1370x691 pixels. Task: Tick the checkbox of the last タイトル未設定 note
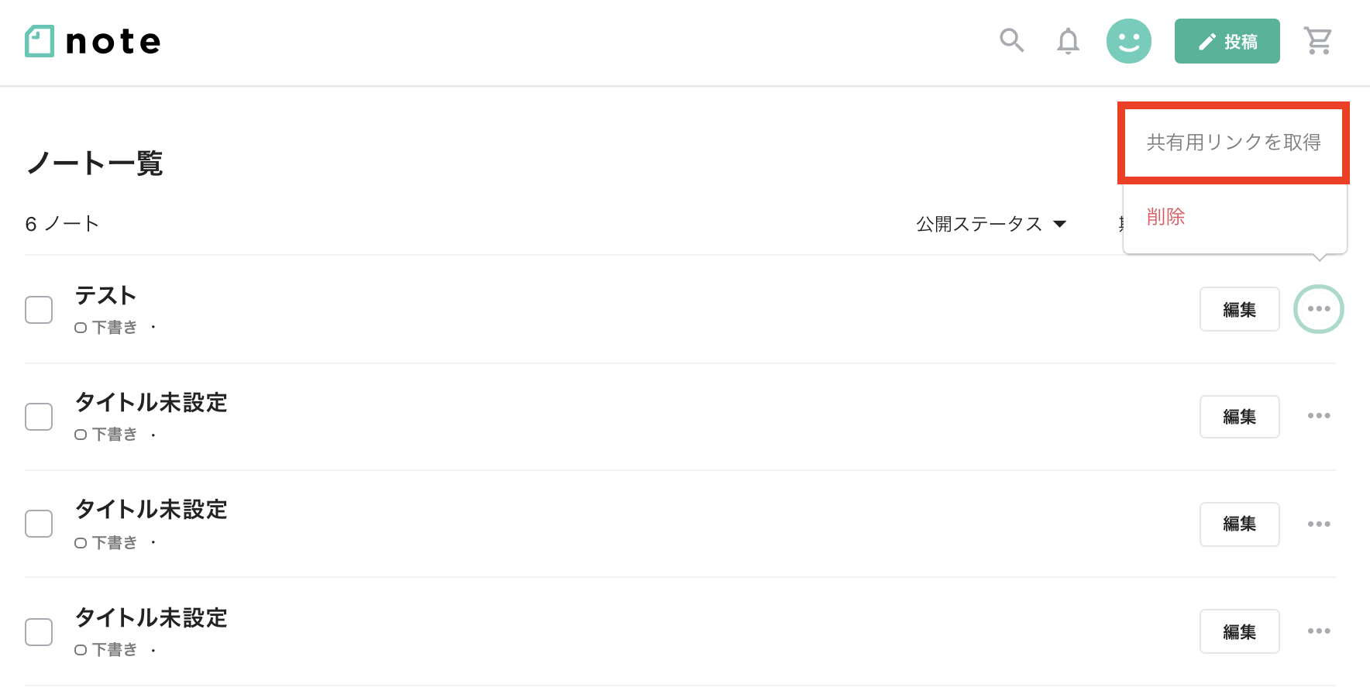tap(39, 632)
